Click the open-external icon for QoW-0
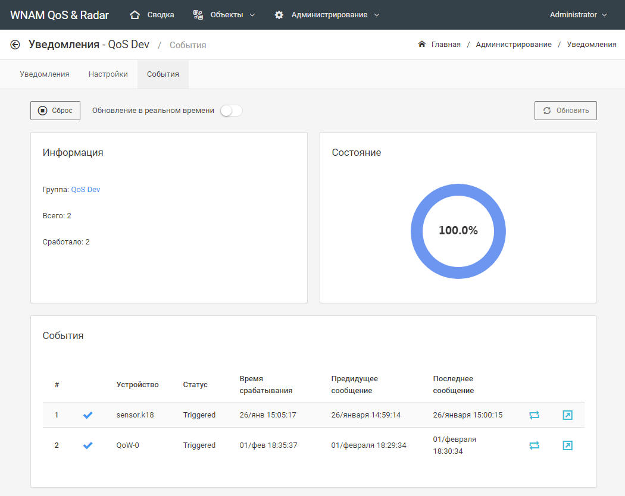Image resolution: width=625 pixels, height=496 pixels. pyautogui.click(x=568, y=445)
